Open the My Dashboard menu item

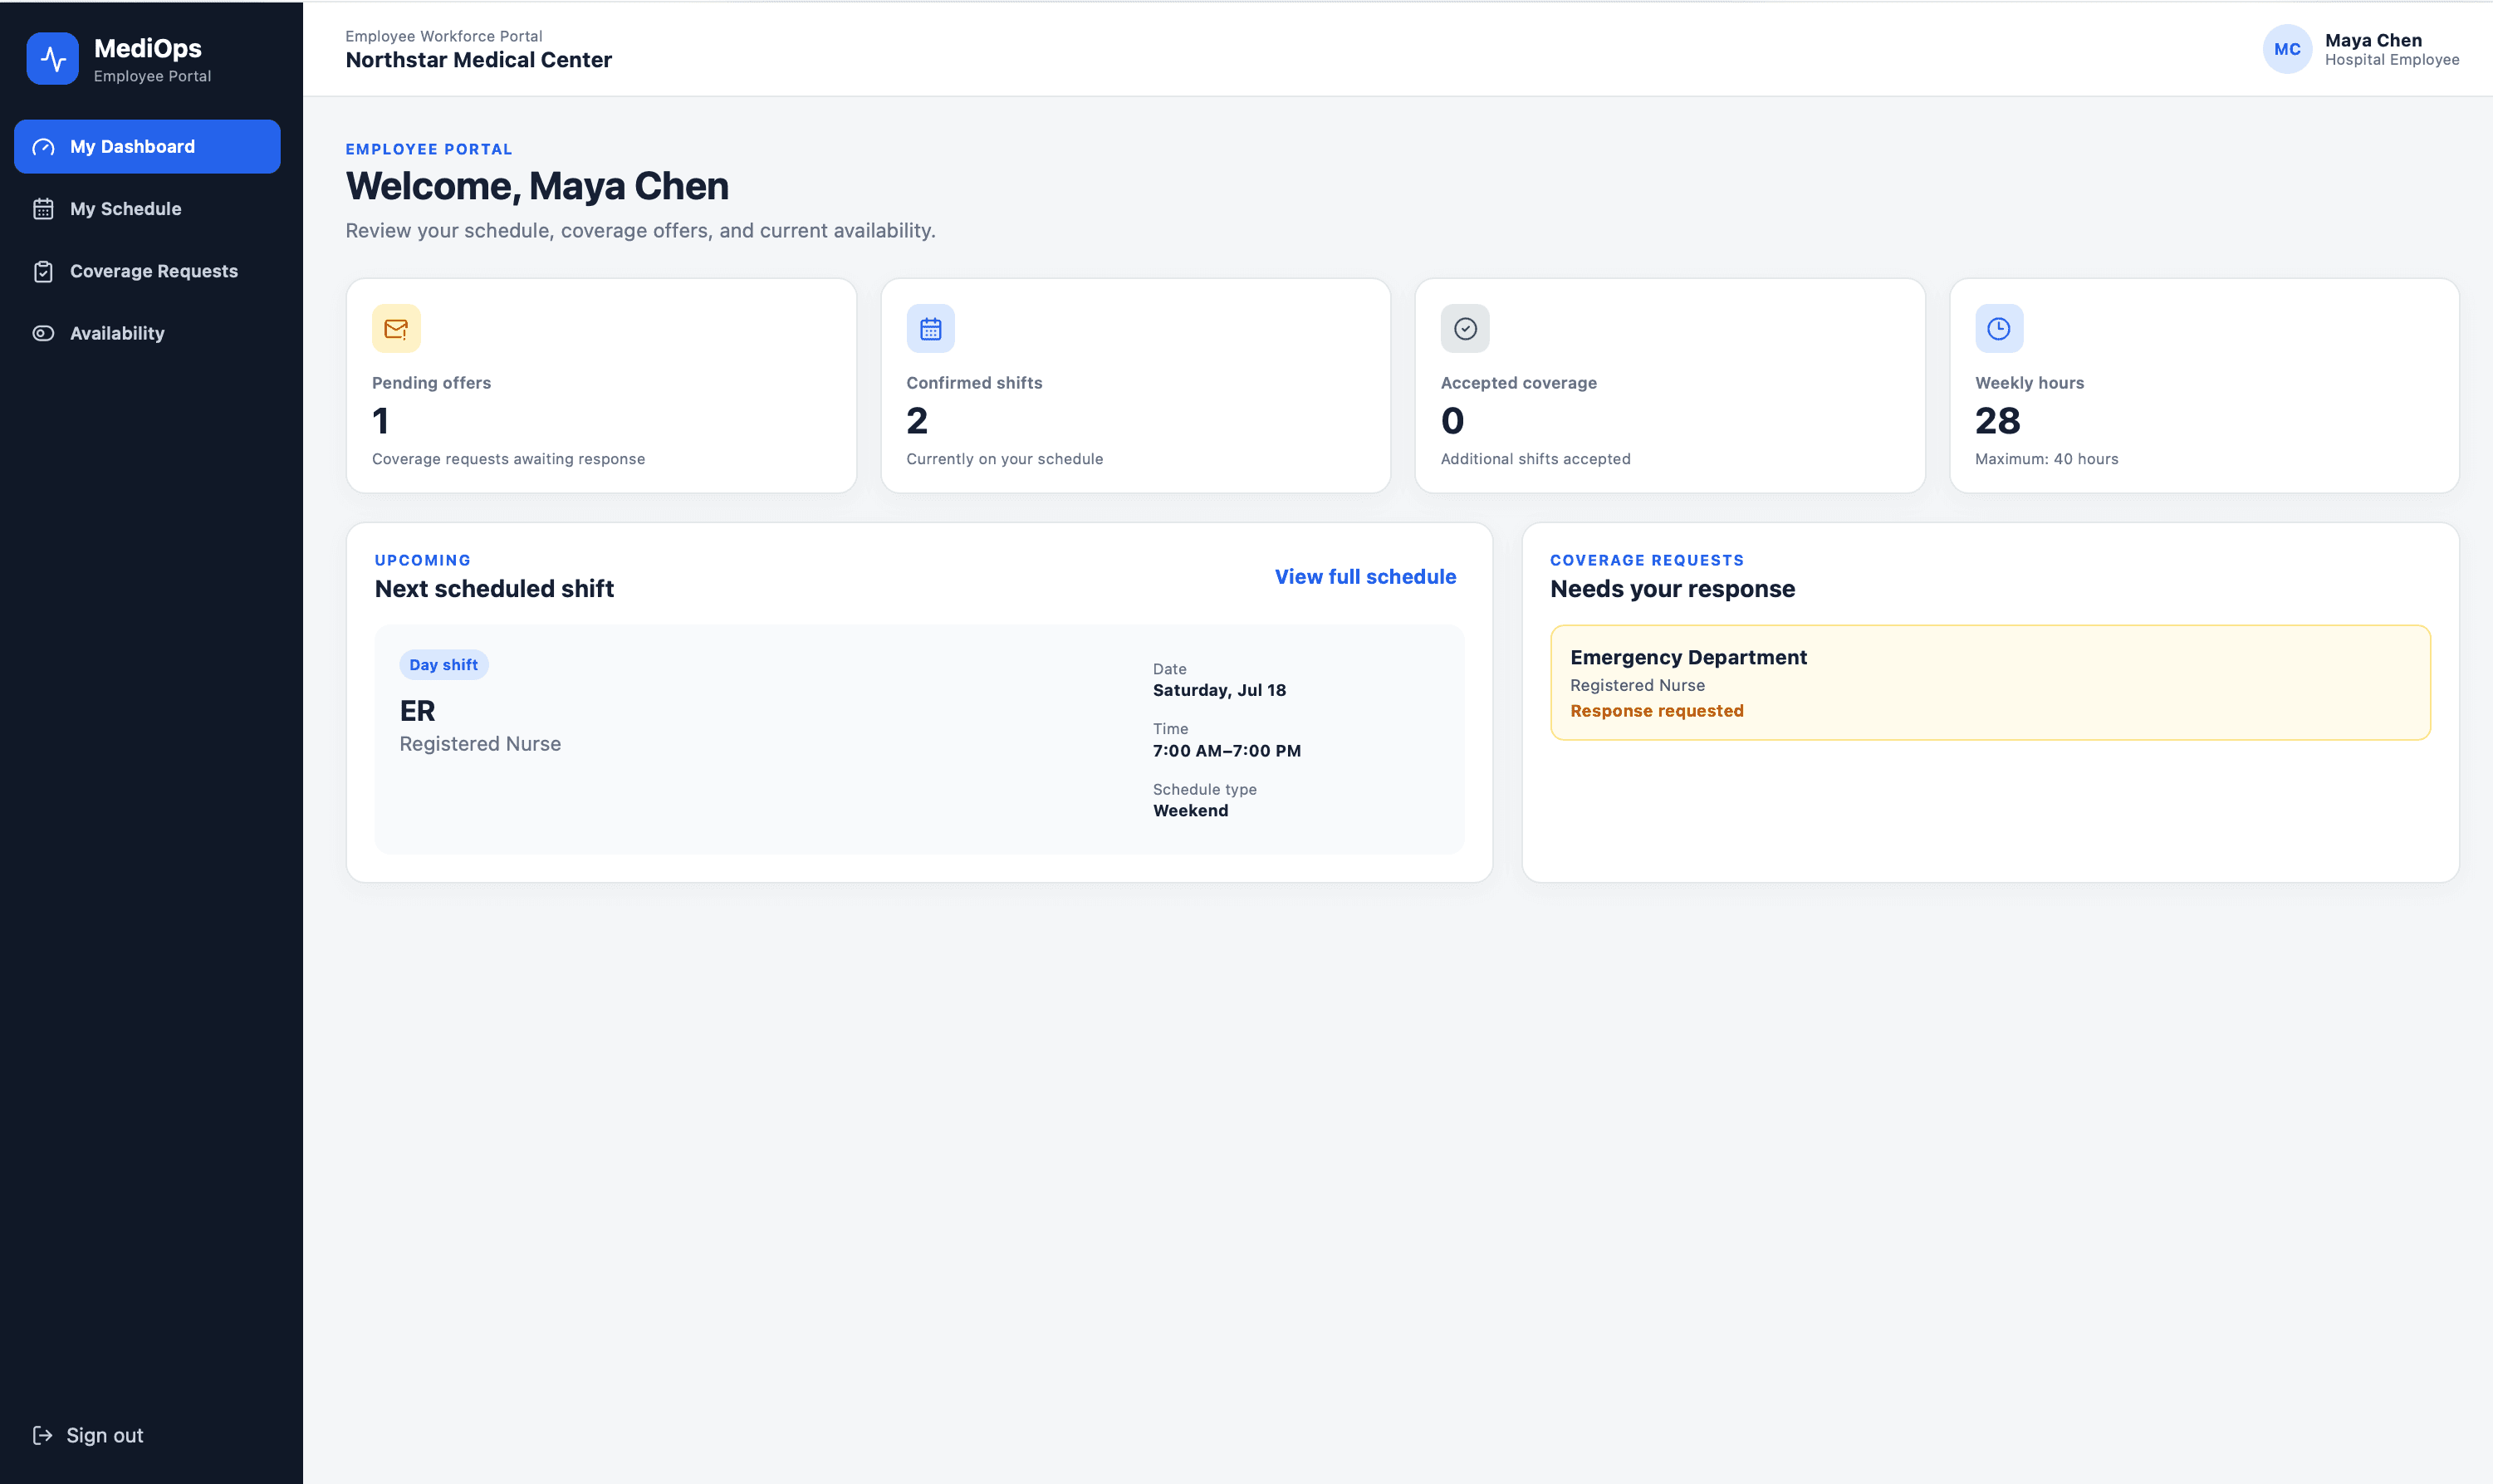(147, 147)
